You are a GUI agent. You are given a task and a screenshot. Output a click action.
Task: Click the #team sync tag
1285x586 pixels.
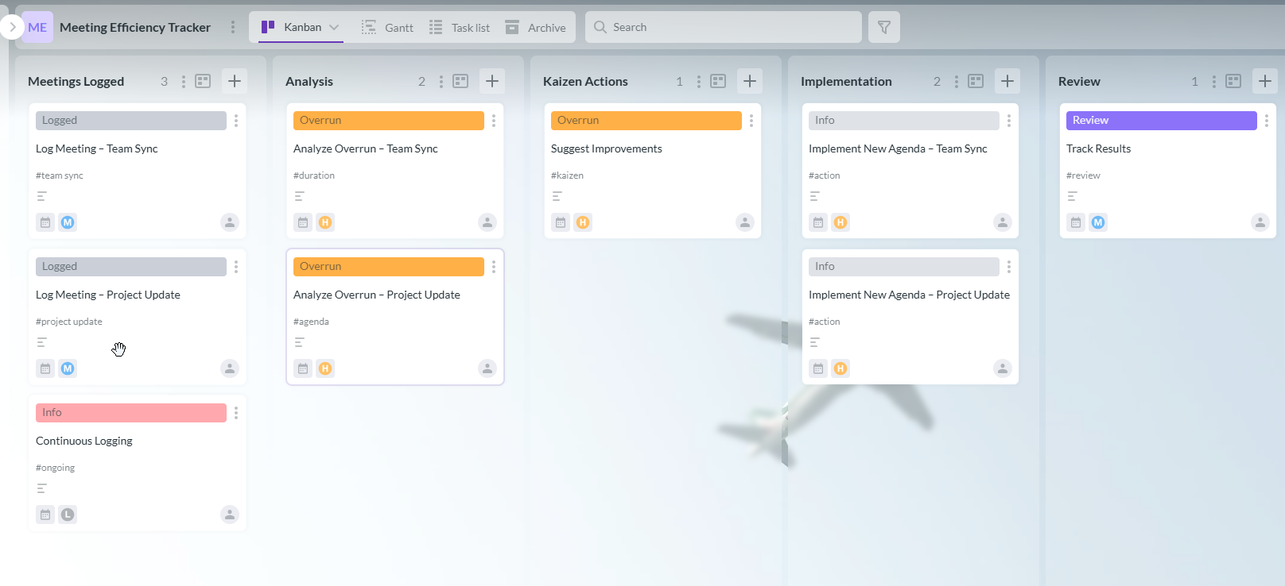pyautogui.click(x=60, y=175)
